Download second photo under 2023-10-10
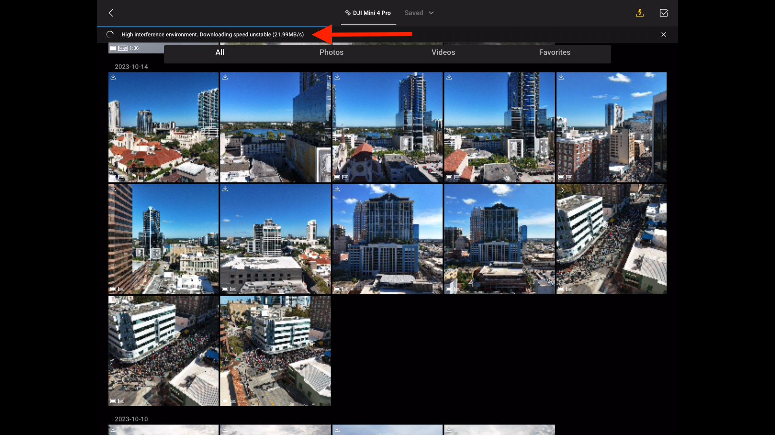Image resolution: width=775 pixels, height=435 pixels. click(225, 429)
